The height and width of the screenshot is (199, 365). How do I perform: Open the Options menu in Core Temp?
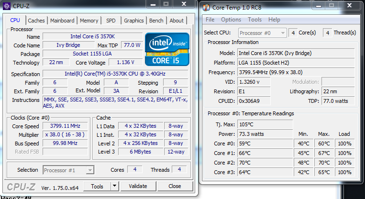(231, 20)
